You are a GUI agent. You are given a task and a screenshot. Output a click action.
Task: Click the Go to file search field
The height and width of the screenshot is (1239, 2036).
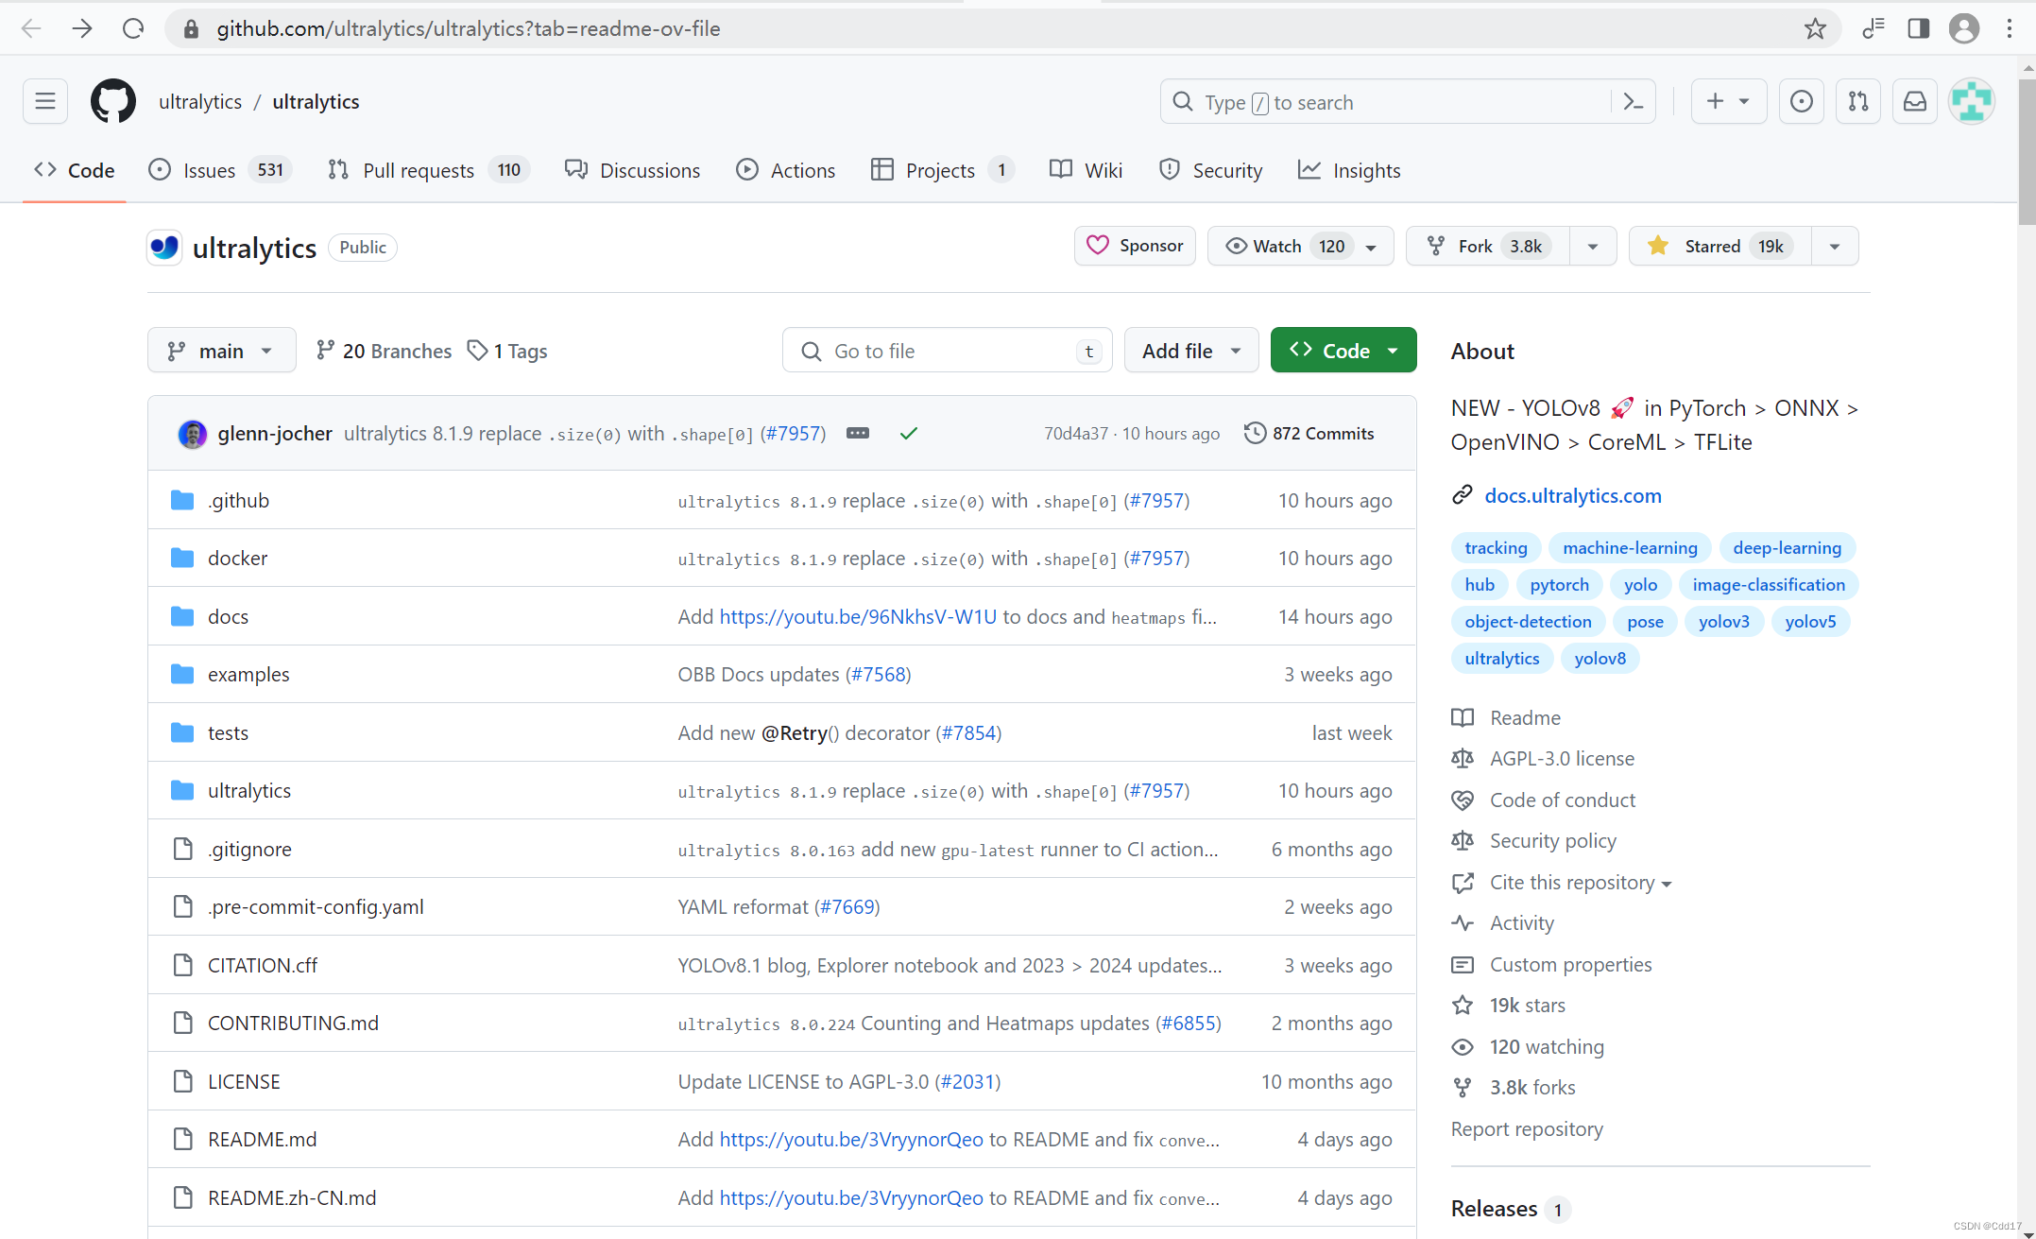pos(945,351)
